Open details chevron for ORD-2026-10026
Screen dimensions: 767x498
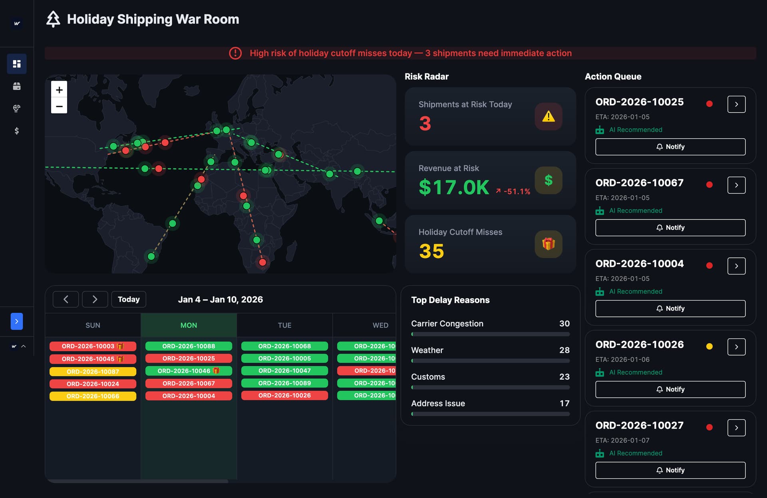[736, 347]
